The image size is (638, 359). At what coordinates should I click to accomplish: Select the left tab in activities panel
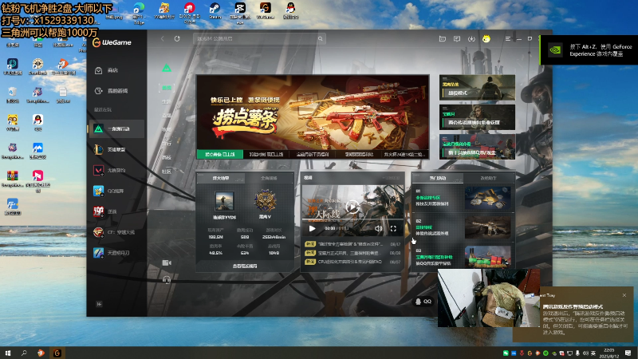click(438, 178)
